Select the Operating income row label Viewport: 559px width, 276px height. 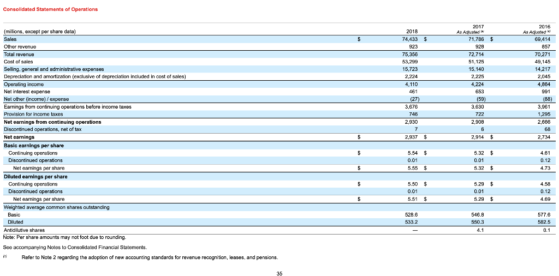23,85
